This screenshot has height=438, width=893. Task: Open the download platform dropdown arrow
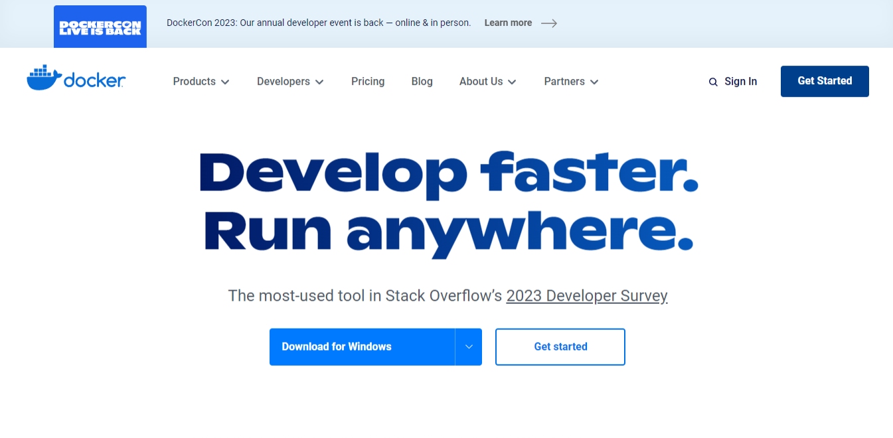point(469,347)
